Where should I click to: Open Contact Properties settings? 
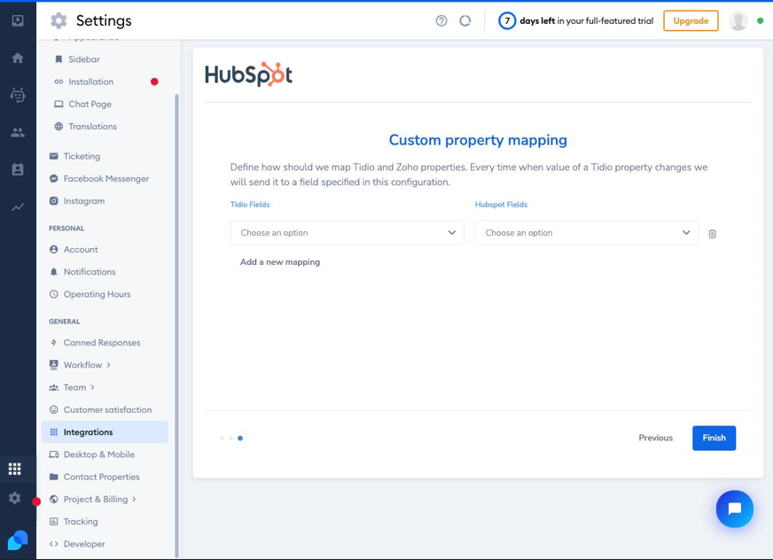(101, 478)
